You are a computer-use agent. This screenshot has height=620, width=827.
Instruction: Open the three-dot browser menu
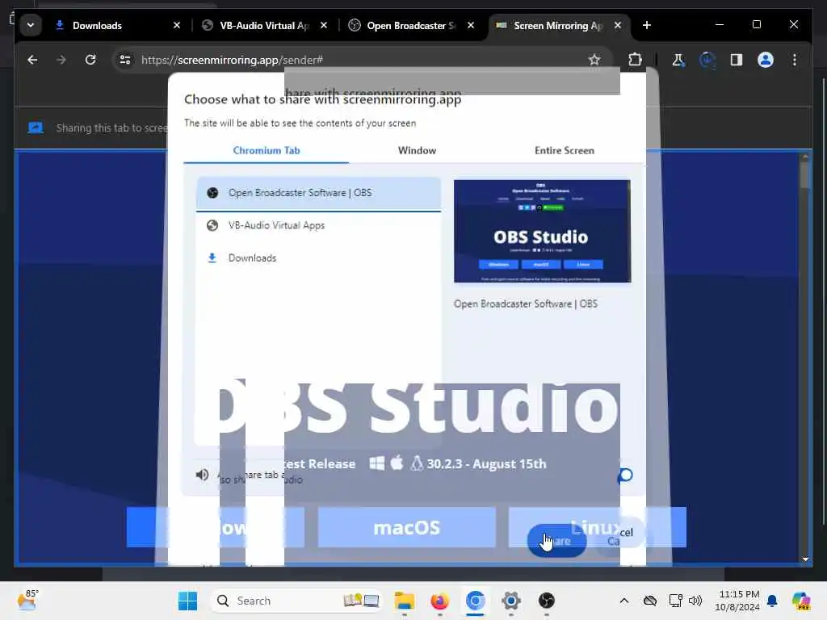795,60
